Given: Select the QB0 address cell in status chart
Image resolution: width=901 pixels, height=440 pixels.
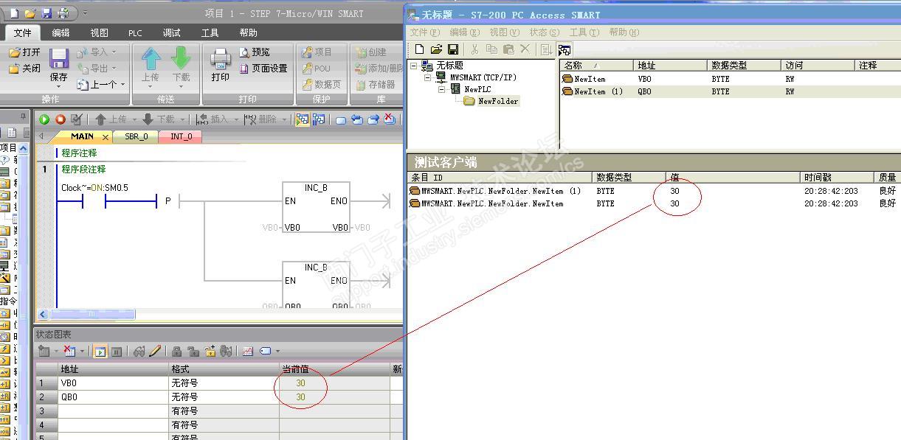Looking at the screenshot, I should 114,397.
